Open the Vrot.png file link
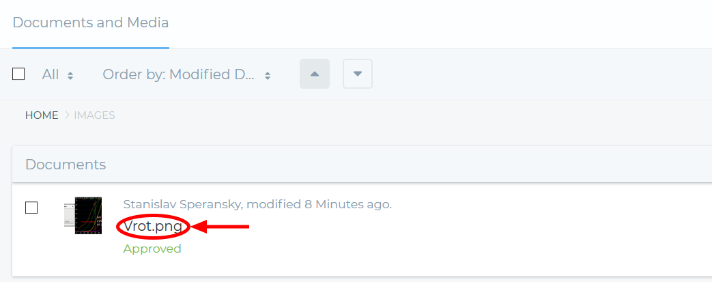This screenshot has height=282, width=712. click(x=153, y=226)
